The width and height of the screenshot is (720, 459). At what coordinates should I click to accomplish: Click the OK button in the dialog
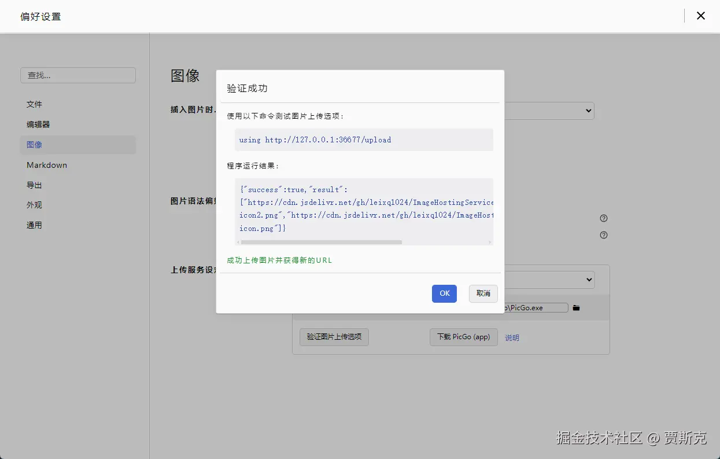[444, 293]
